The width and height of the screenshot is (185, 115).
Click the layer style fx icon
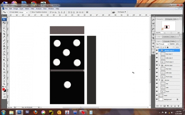pos(161,106)
